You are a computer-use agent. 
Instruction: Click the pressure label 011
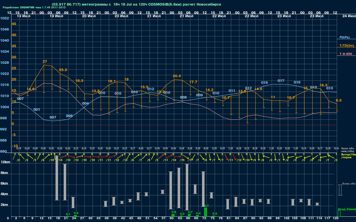click(x=232, y=91)
